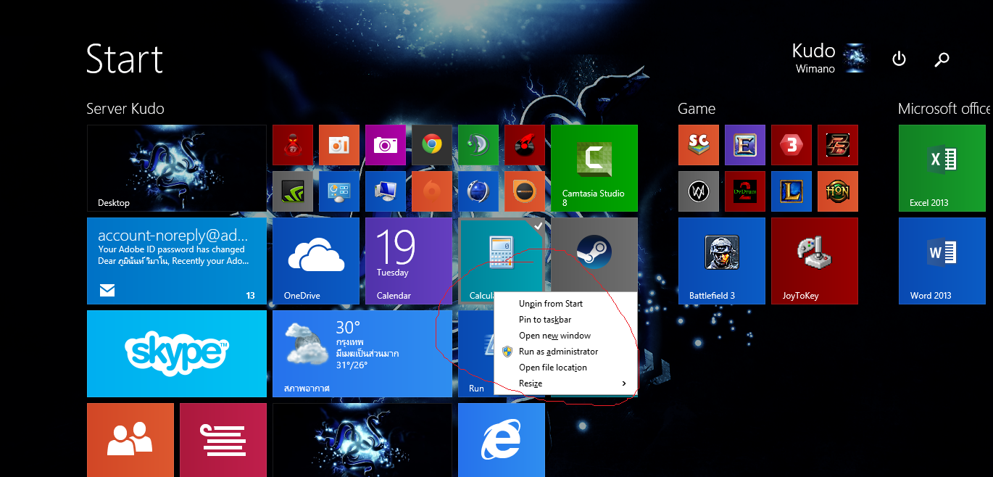Launch the League of Legends tile

(792, 191)
